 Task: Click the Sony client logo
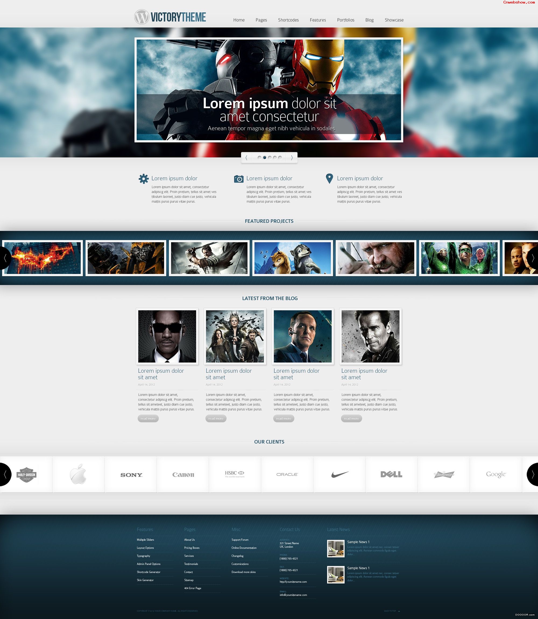[x=131, y=475]
